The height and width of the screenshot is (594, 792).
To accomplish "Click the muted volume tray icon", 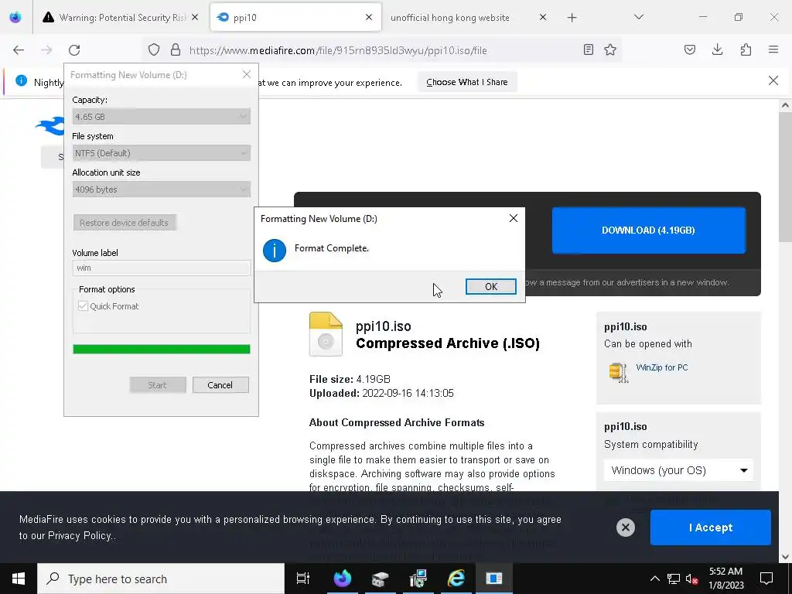I will pos(692,579).
